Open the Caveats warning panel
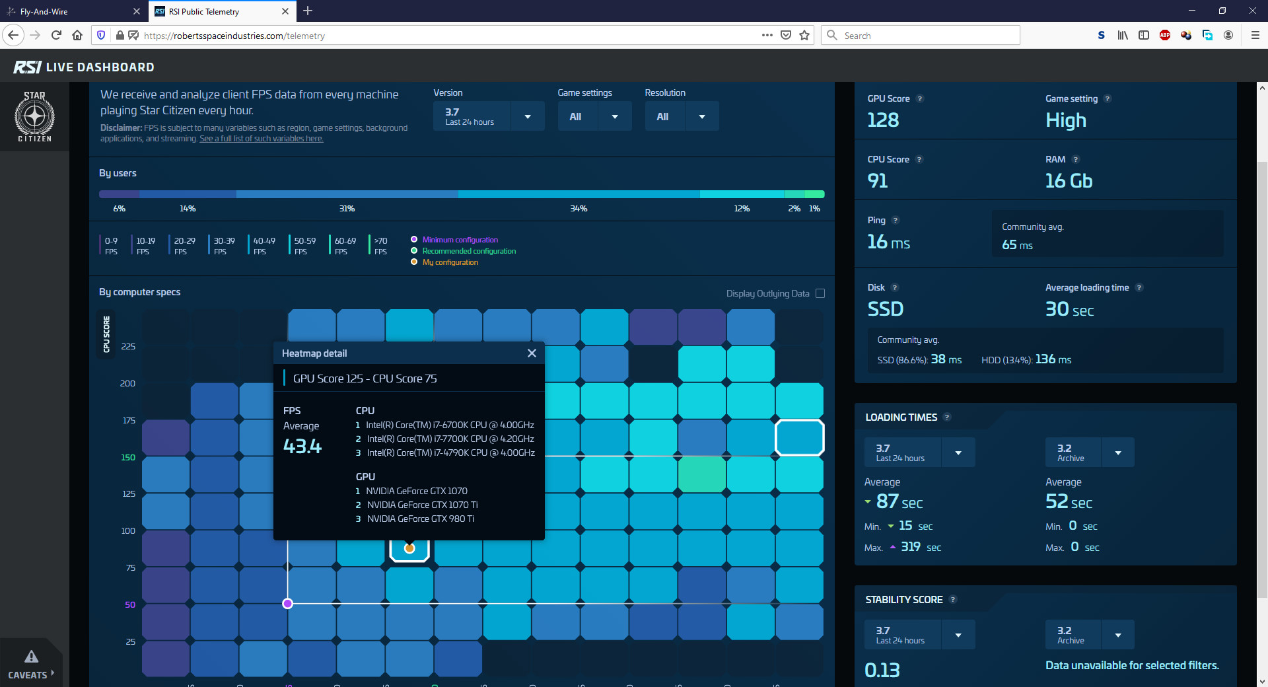Image resolution: width=1268 pixels, height=687 pixels. (30, 665)
